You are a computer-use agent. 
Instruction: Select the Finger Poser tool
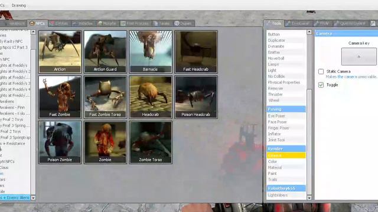pyautogui.click(x=286, y=128)
